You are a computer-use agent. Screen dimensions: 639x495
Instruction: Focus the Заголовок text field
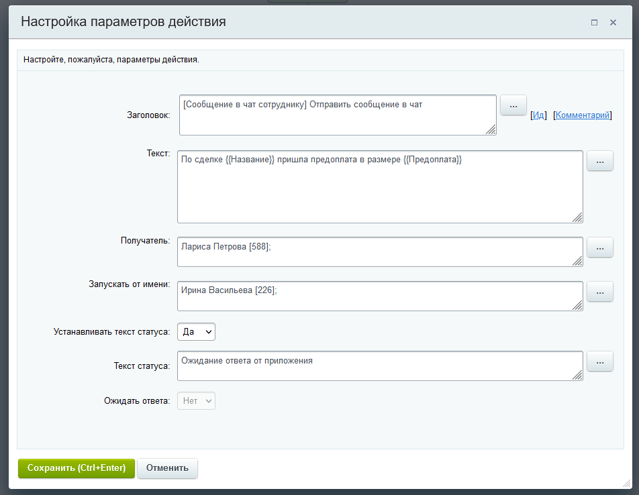(x=338, y=115)
